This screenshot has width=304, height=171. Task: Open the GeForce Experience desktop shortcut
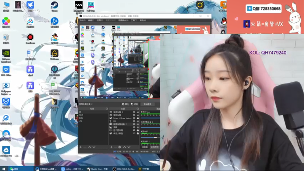tap(6, 56)
